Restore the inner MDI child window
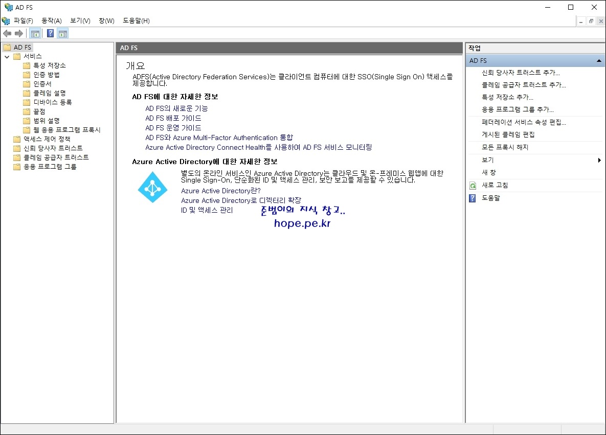 point(591,21)
